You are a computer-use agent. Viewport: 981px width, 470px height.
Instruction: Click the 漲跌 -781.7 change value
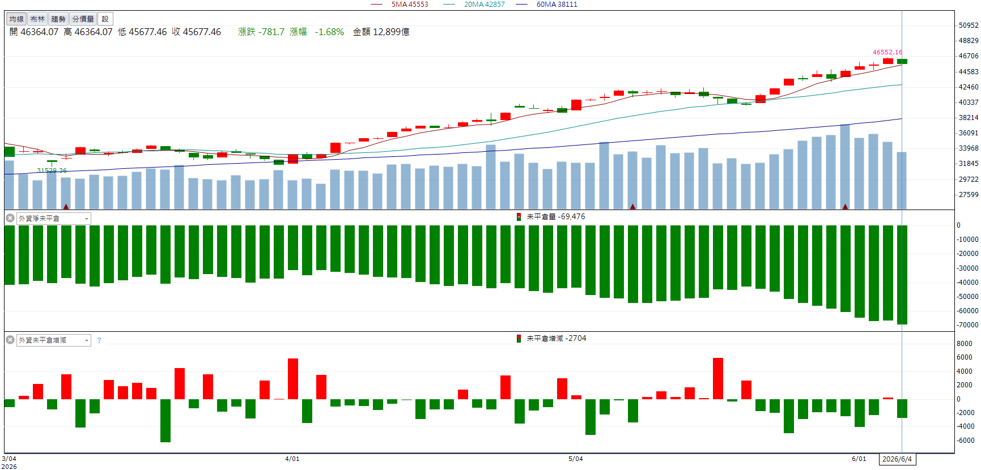tap(261, 32)
